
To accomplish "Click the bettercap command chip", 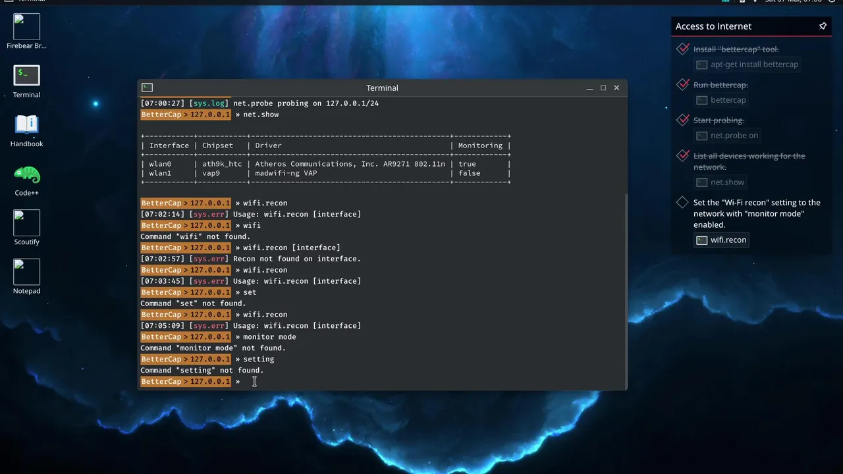I will [721, 100].
